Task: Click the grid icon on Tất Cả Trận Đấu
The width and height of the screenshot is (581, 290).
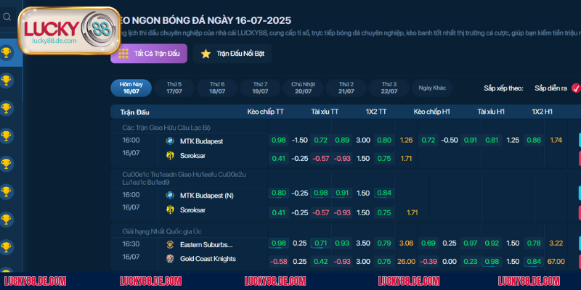Action: [123, 54]
